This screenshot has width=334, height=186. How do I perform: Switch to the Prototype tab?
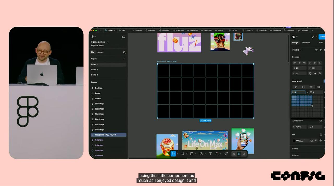click(x=306, y=43)
